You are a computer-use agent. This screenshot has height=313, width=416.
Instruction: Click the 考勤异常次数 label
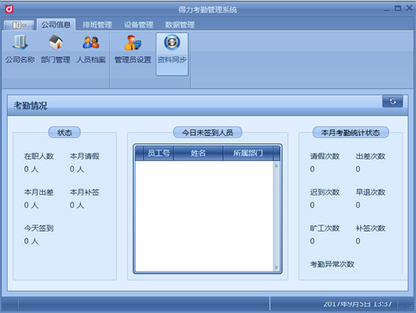[x=332, y=264]
